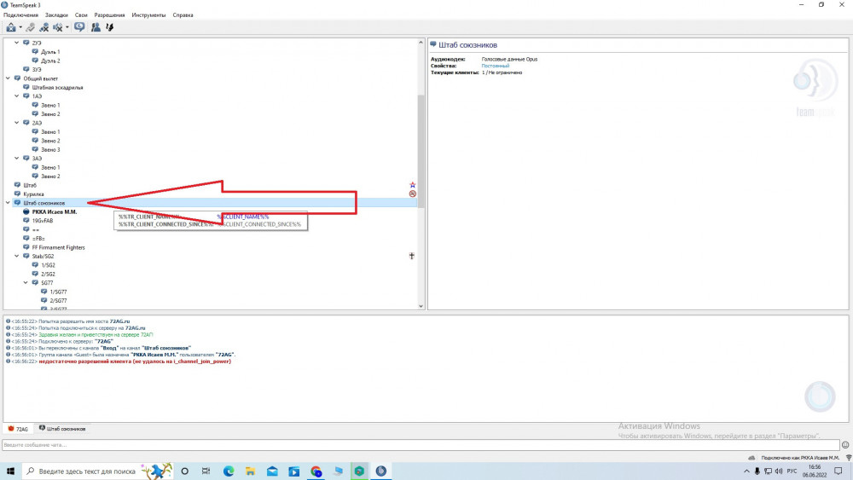Open the Свои menu

81,15
